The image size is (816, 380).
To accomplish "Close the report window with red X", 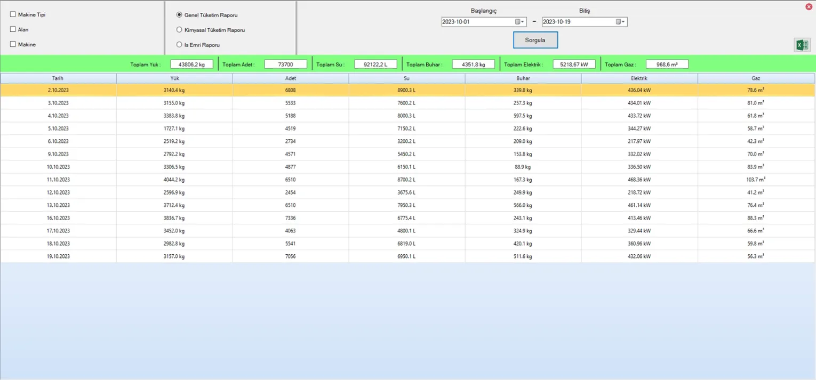I will pos(809,7).
